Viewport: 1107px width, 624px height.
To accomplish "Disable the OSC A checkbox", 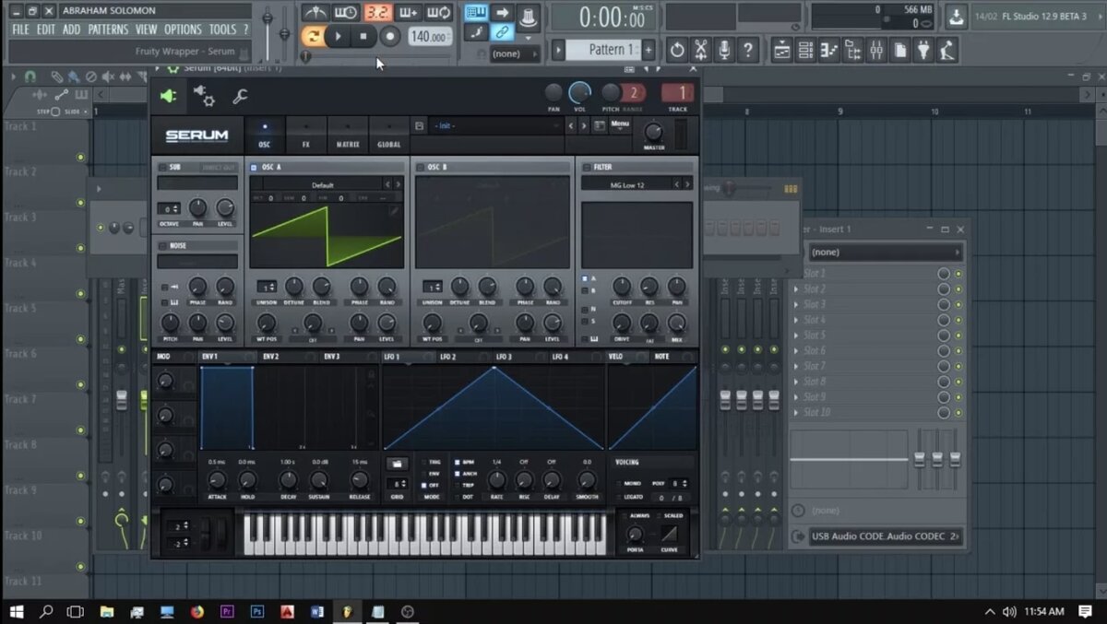I will [x=255, y=168].
